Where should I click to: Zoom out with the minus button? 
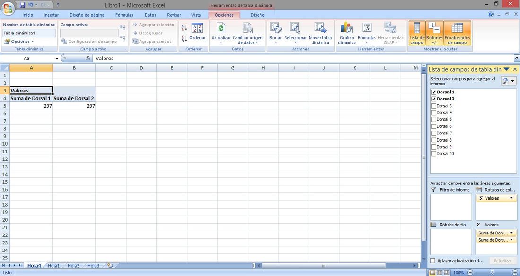470,273
